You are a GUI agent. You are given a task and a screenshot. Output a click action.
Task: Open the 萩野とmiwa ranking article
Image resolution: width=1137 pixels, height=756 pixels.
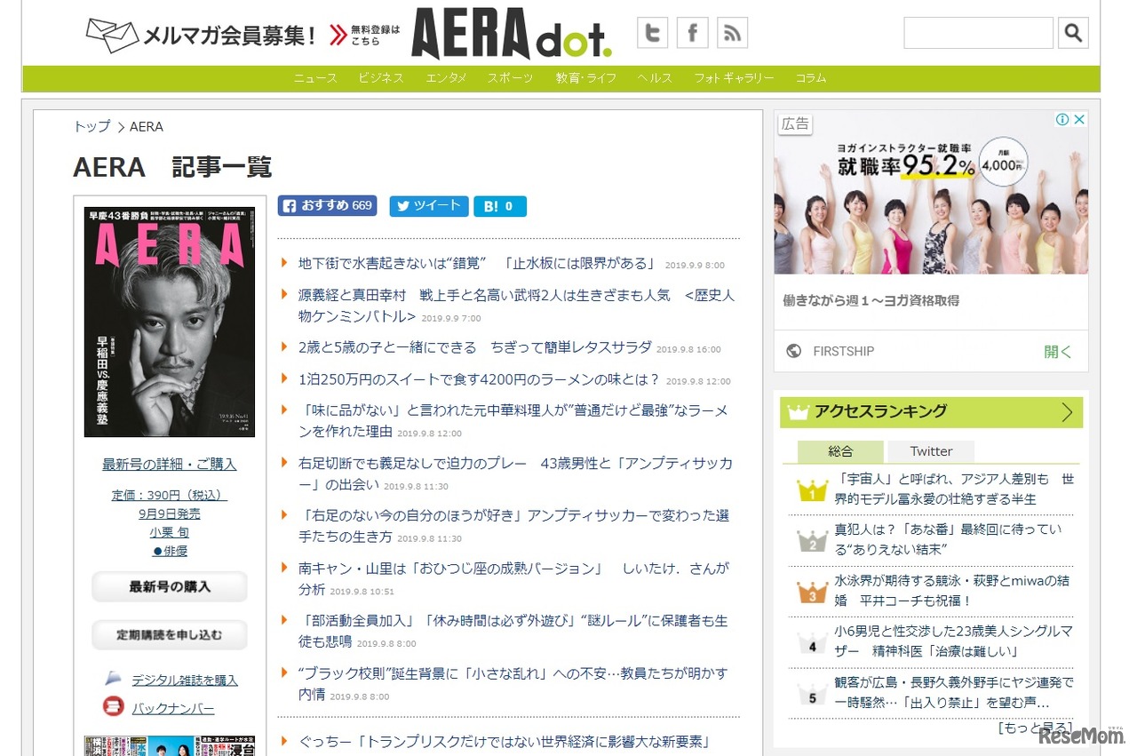951,591
